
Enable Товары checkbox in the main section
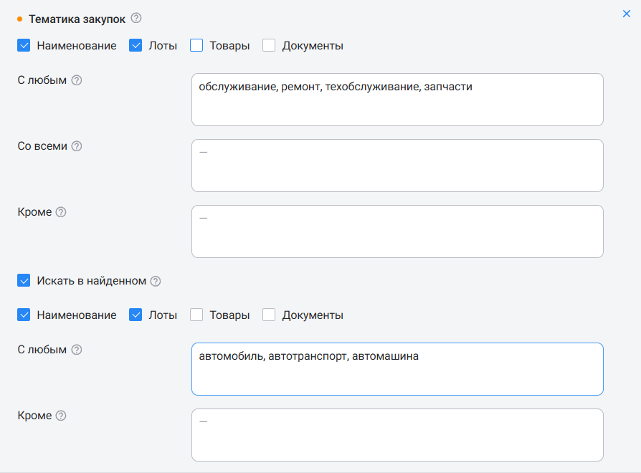(x=196, y=46)
